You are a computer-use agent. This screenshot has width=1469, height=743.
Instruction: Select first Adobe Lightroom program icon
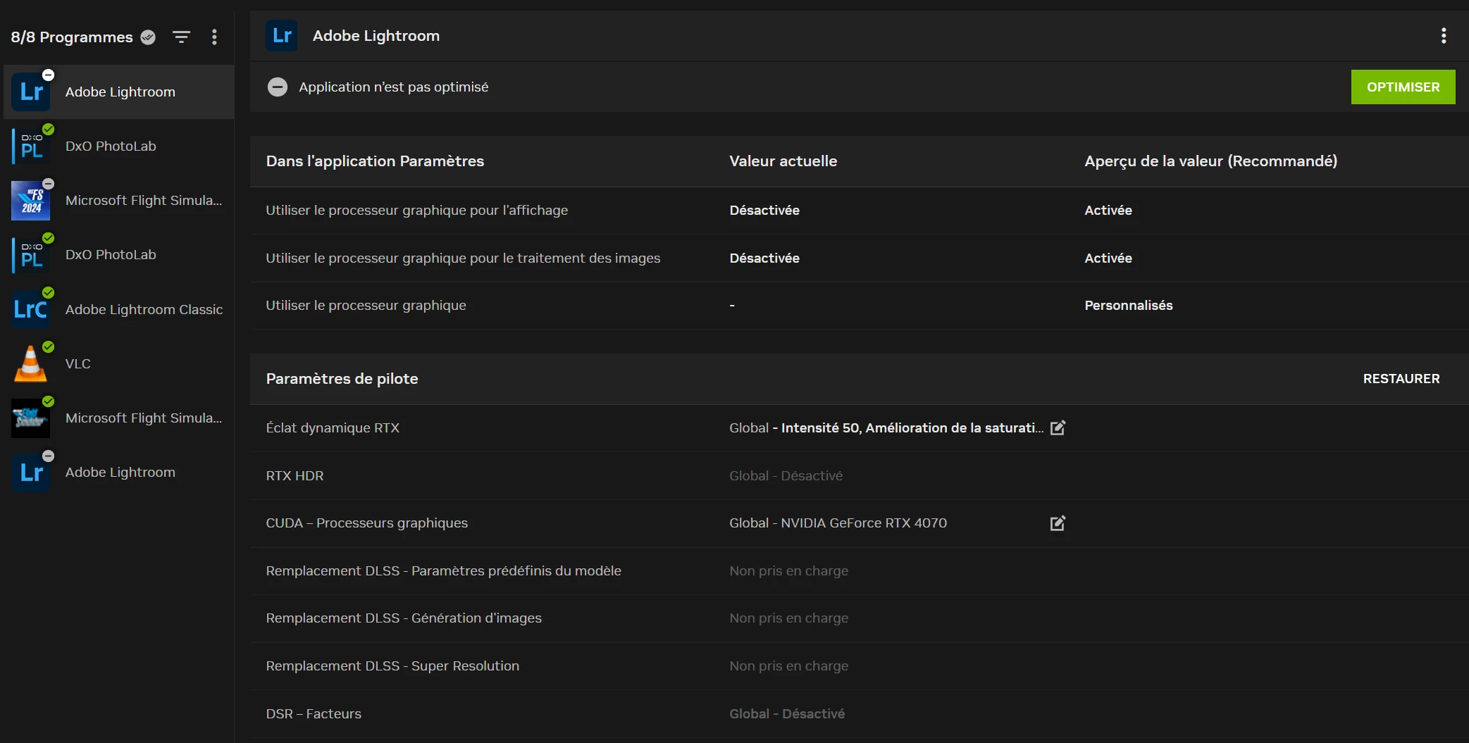(x=31, y=92)
